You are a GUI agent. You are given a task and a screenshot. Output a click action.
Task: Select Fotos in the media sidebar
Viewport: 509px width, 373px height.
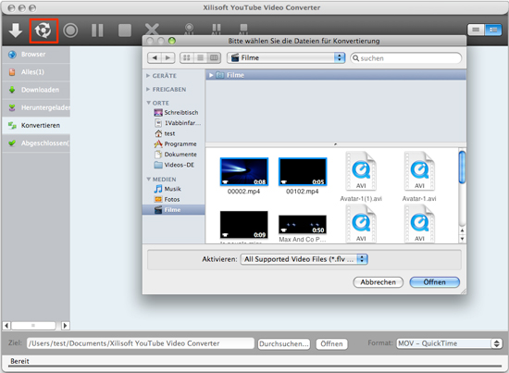[168, 199]
